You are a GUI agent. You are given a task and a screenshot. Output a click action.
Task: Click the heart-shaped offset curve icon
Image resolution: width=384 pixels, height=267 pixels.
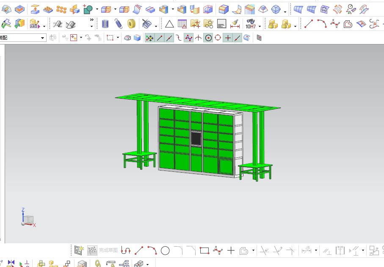click(348, 24)
